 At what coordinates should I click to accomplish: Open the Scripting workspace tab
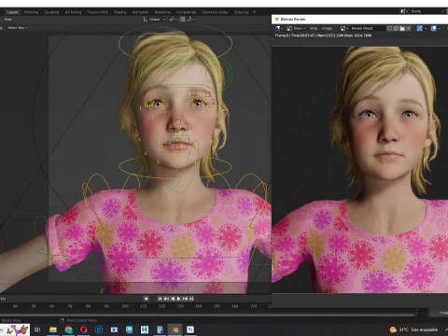pos(241,12)
